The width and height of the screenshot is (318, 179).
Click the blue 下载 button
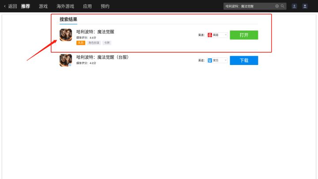(244, 60)
